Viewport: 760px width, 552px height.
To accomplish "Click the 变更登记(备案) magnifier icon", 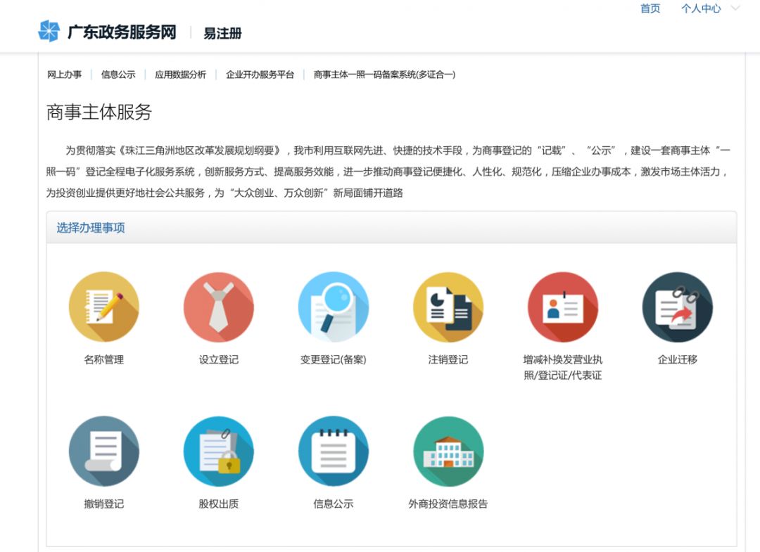I will tap(334, 307).
